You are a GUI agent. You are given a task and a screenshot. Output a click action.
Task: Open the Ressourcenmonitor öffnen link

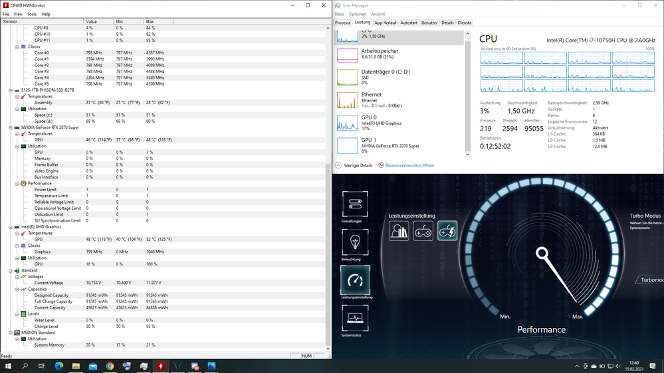pos(409,165)
